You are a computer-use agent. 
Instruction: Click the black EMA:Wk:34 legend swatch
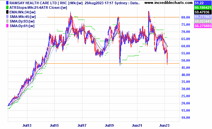[x=7, y=12]
